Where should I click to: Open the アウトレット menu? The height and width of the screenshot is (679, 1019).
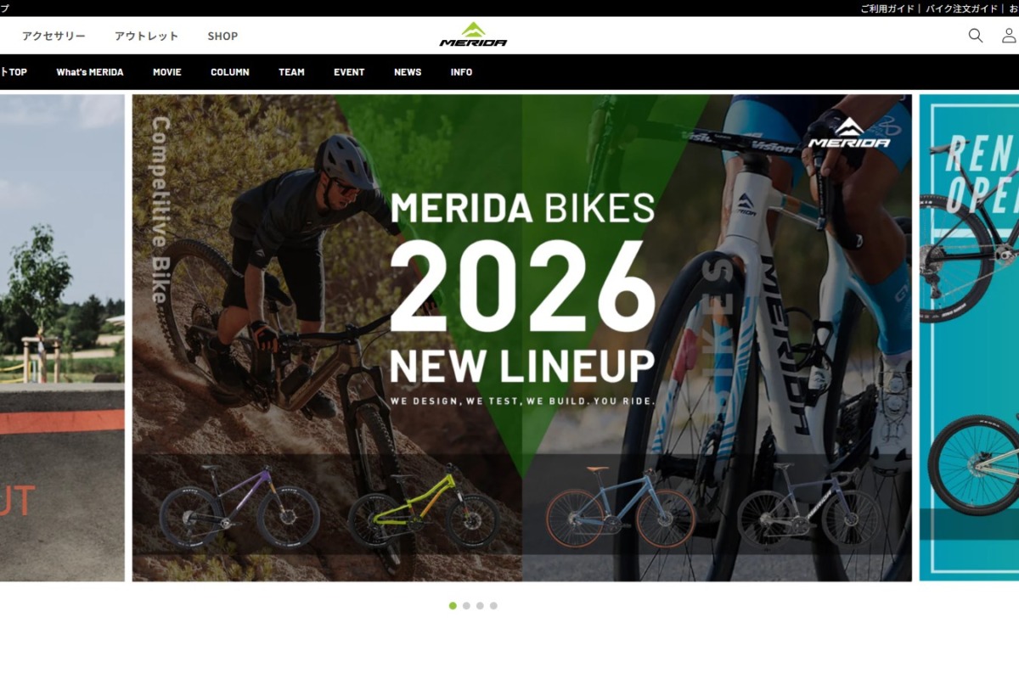tap(147, 36)
